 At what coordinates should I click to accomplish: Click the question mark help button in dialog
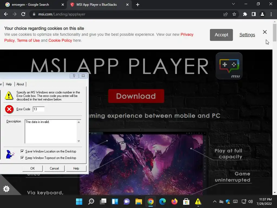point(74,76)
